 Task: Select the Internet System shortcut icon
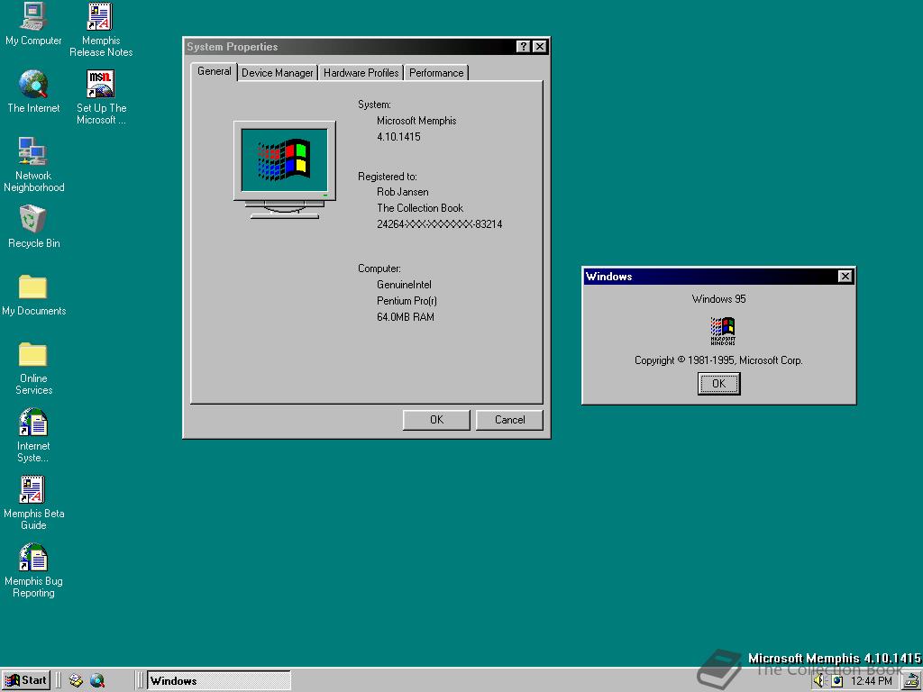(x=33, y=435)
